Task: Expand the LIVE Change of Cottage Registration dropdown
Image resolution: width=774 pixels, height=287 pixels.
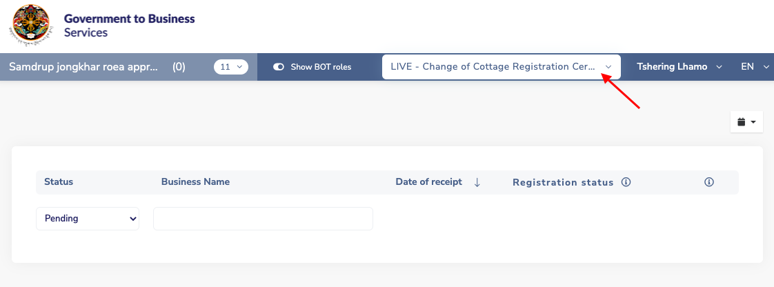Action: coord(501,67)
